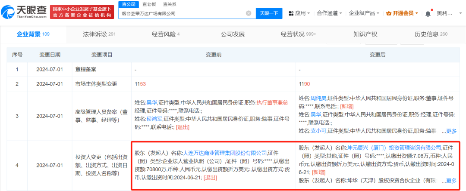466x191 pixels.
Task: Click the 变更前 column header
Action: (x=214, y=55)
